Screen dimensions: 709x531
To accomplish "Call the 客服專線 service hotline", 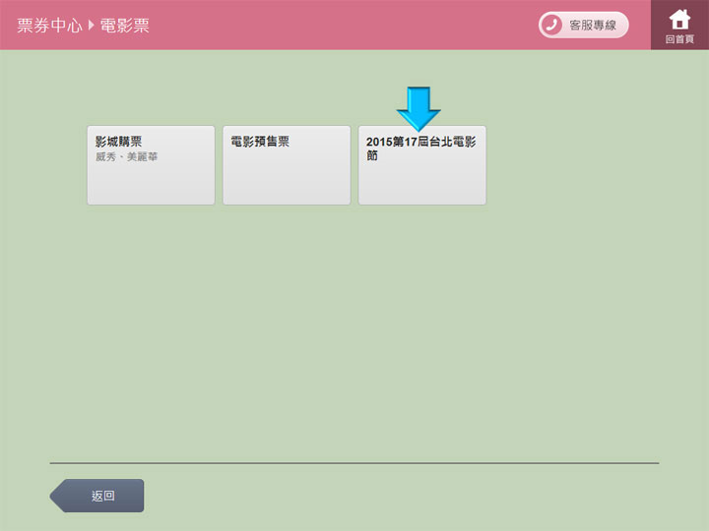I will (583, 25).
